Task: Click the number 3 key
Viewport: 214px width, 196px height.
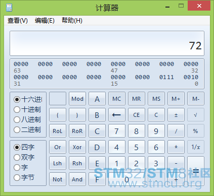Action: (x=156, y=163)
